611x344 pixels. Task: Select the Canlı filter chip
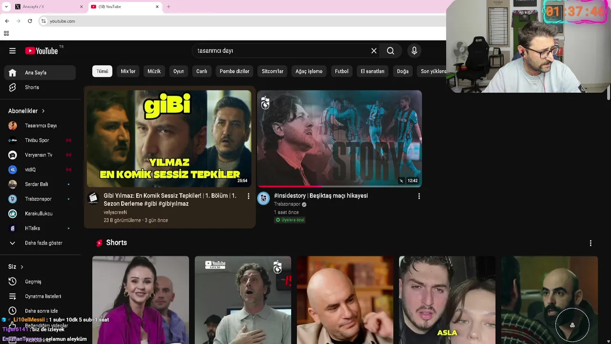coord(202,71)
